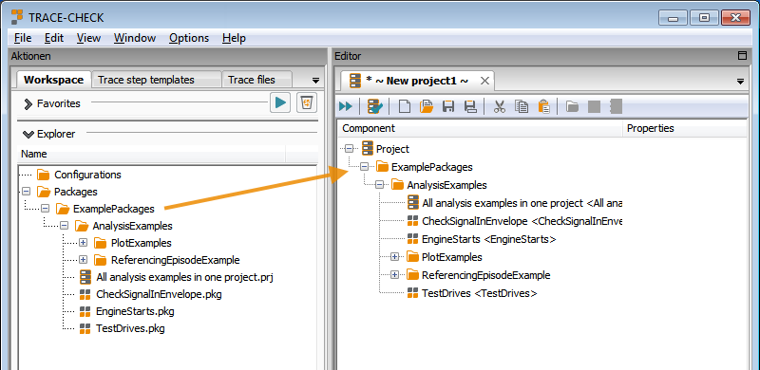
Task: Expand PlotExamples folder in Editor tree
Action: tap(394, 257)
